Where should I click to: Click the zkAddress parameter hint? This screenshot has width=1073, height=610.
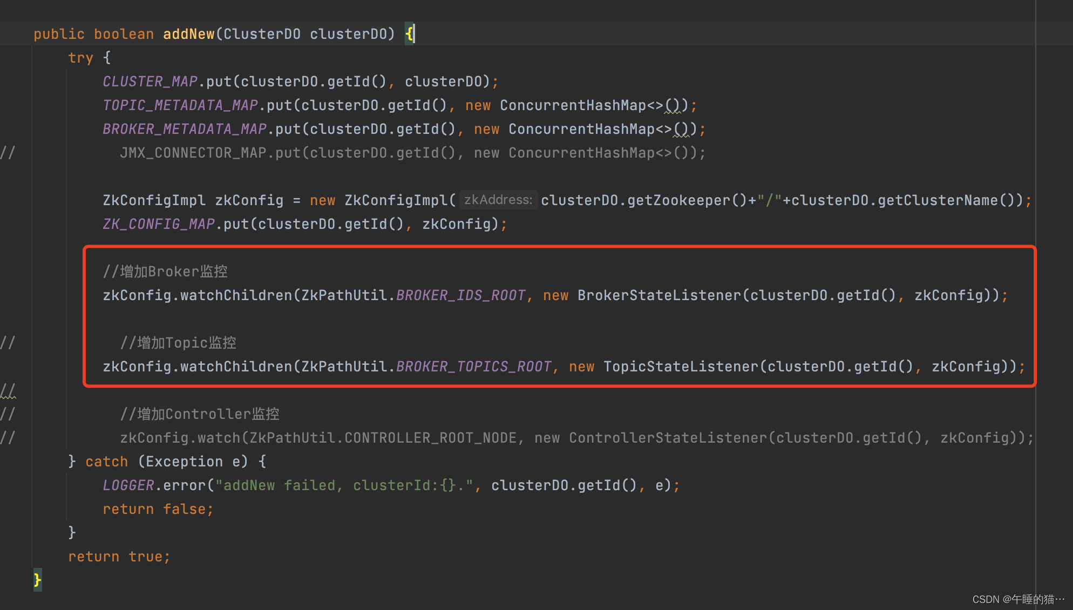coord(498,200)
